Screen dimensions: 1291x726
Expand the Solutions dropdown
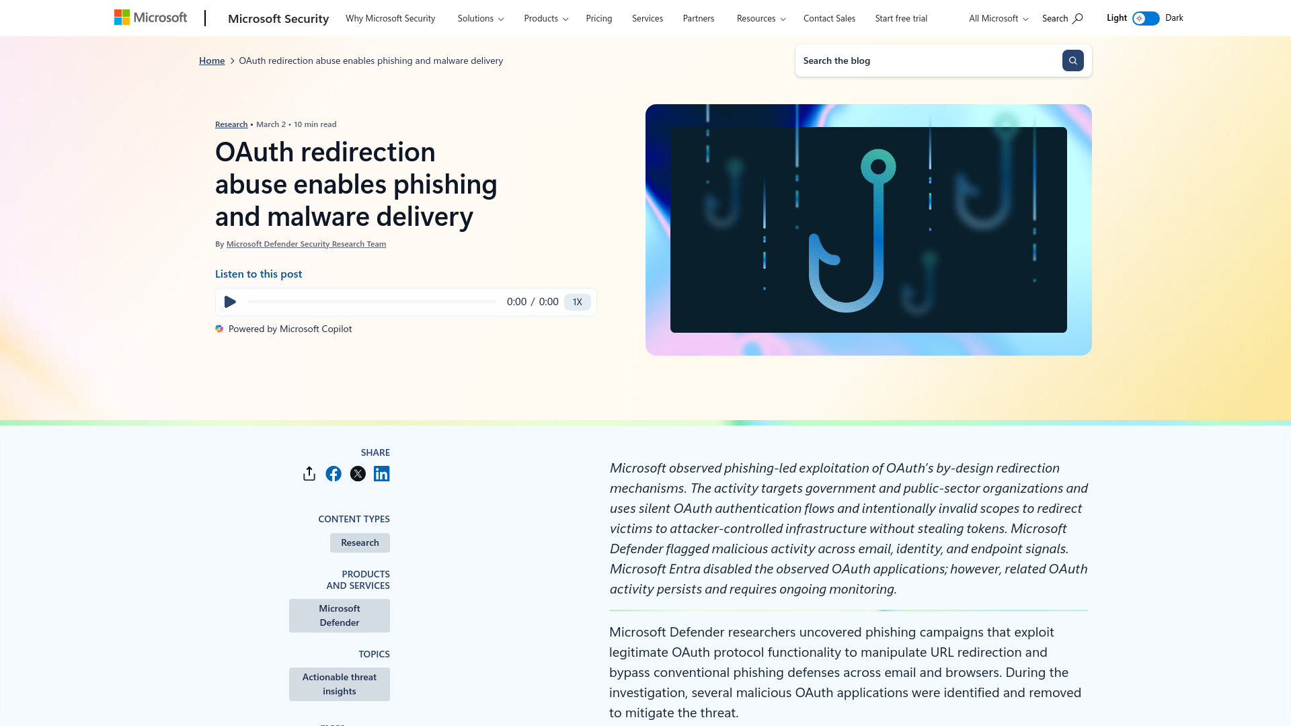[480, 18]
